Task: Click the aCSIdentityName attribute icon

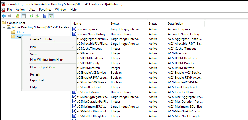Action: 74,92
